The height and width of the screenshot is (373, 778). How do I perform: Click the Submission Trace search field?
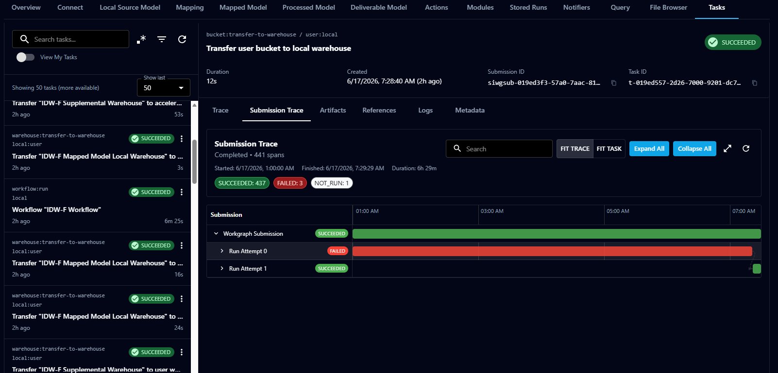(499, 148)
